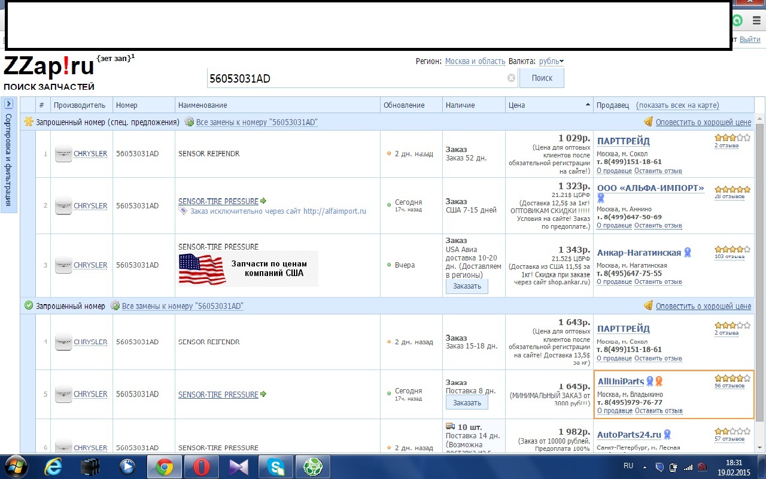Sort by the 'Обновление' column header
This screenshot has width=766, height=479.
405,105
